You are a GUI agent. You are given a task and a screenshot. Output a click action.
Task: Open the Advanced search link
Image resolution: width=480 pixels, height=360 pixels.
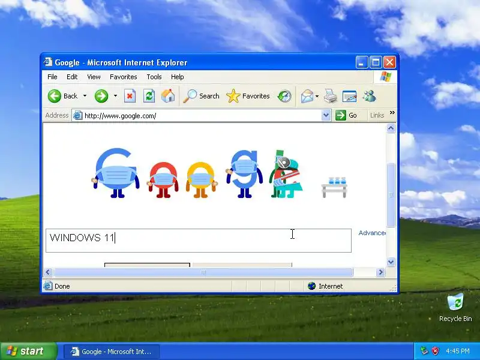coord(372,233)
